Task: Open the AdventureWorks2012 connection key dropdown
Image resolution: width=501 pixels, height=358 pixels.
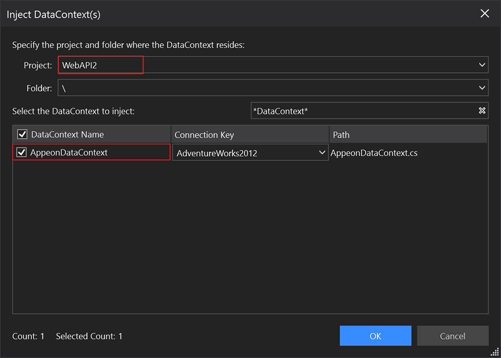Action: [322, 152]
